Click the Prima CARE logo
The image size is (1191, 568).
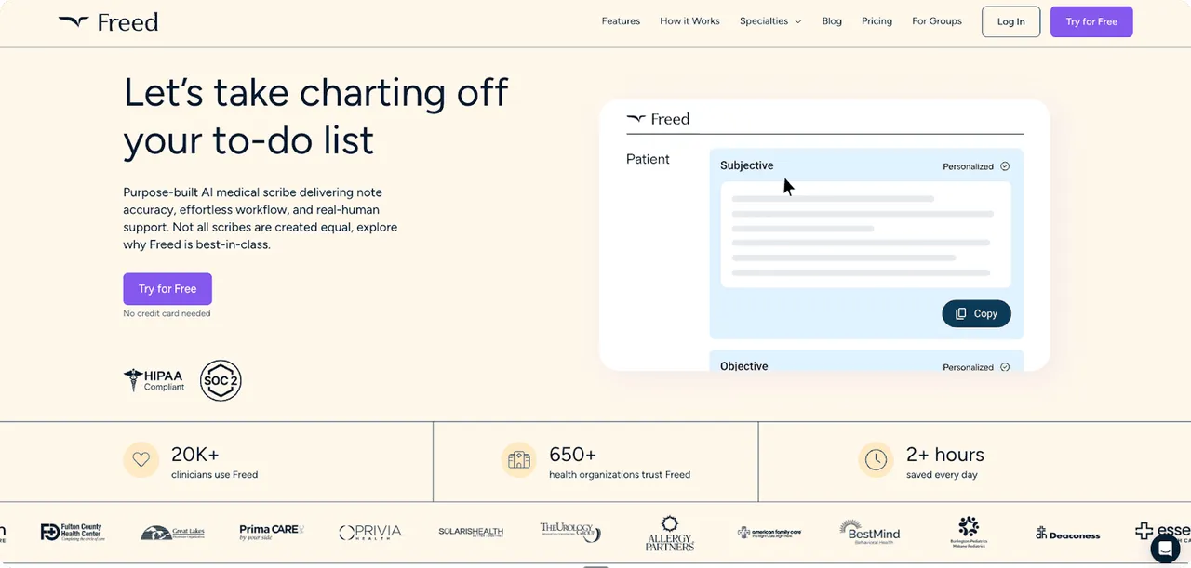tap(272, 531)
